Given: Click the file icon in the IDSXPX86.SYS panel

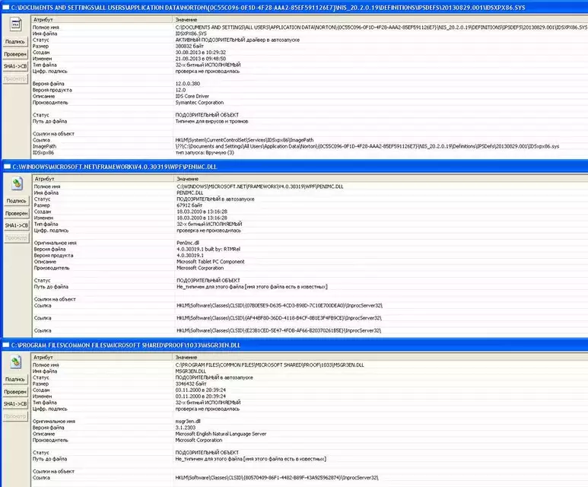Looking at the screenshot, I should (x=16, y=25).
